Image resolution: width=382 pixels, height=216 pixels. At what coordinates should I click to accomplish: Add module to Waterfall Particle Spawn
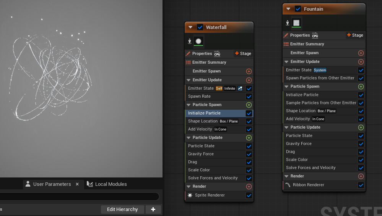pos(249,105)
